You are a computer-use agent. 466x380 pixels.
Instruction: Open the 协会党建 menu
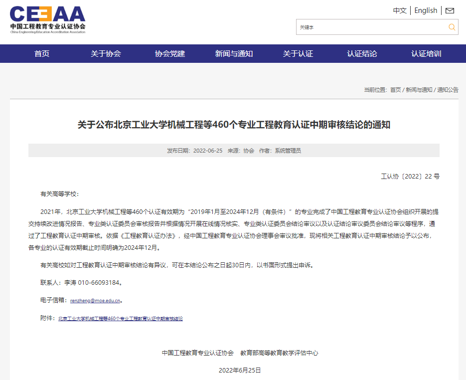pos(170,54)
